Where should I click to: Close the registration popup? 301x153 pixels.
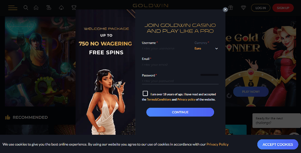coord(225,9)
